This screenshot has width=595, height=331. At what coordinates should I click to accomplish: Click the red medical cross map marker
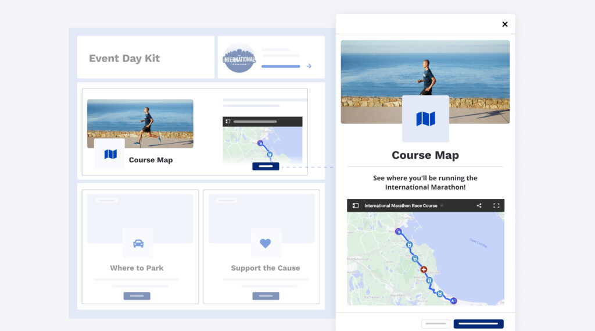[424, 269]
